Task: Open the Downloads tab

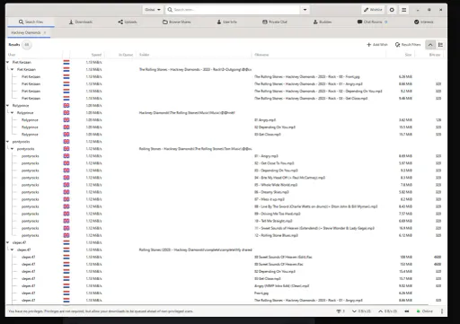Action: point(81,22)
